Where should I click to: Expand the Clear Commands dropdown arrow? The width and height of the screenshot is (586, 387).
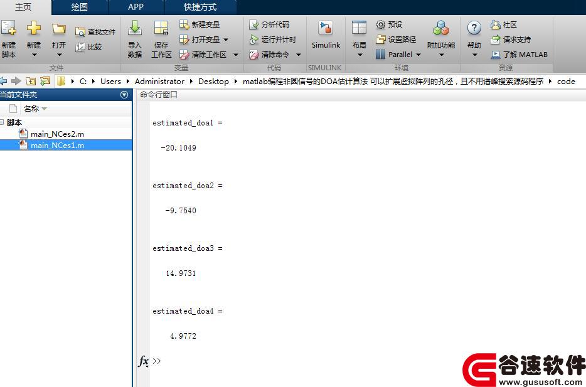pos(298,55)
